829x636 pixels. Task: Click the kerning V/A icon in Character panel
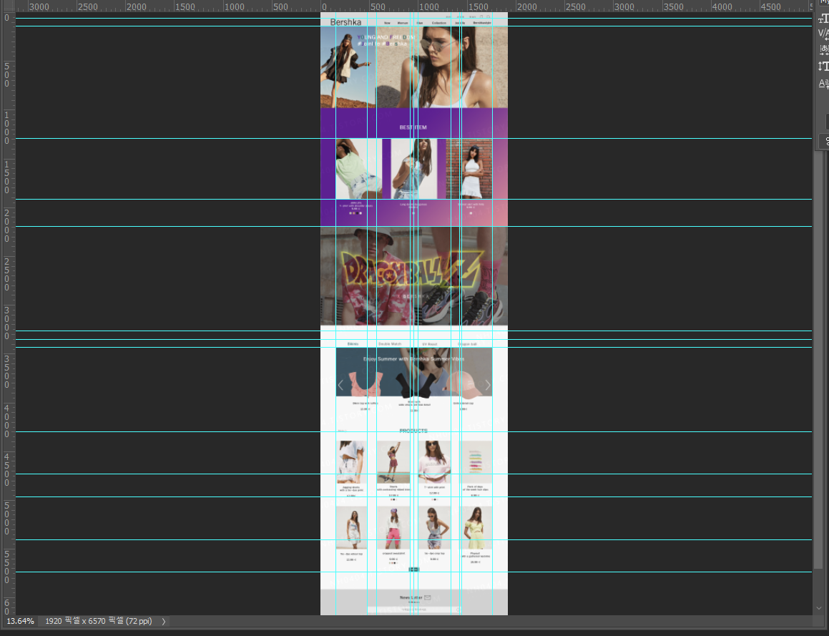click(x=823, y=34)
